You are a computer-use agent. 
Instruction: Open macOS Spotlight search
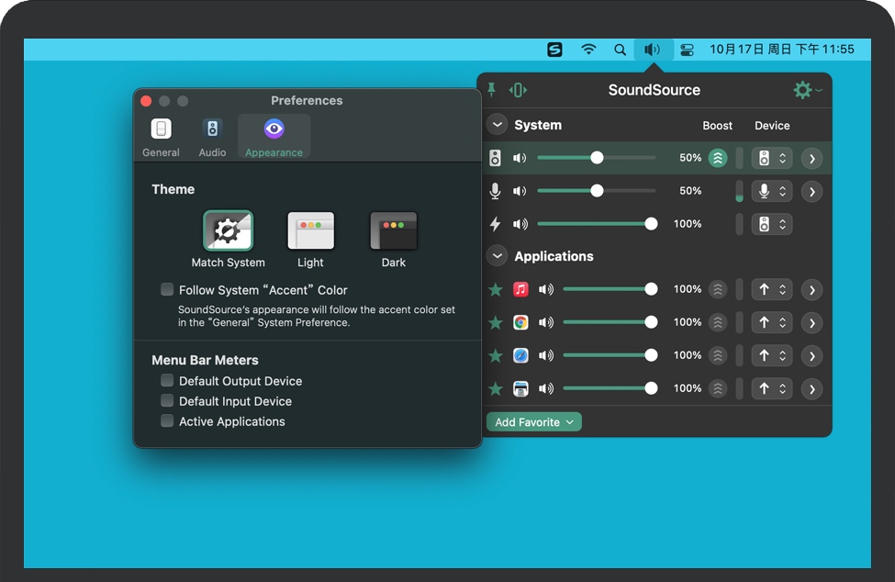tap(621, 50)
